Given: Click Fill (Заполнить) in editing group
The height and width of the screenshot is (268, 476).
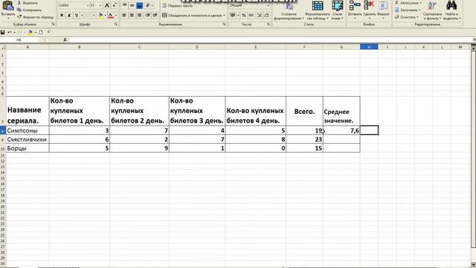Looking at the screenshot, I should click(x=408, y=10).
